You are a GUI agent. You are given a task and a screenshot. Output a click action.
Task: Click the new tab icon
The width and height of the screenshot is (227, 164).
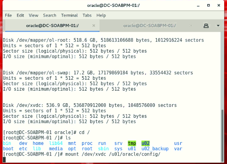[x=206, y=26]
